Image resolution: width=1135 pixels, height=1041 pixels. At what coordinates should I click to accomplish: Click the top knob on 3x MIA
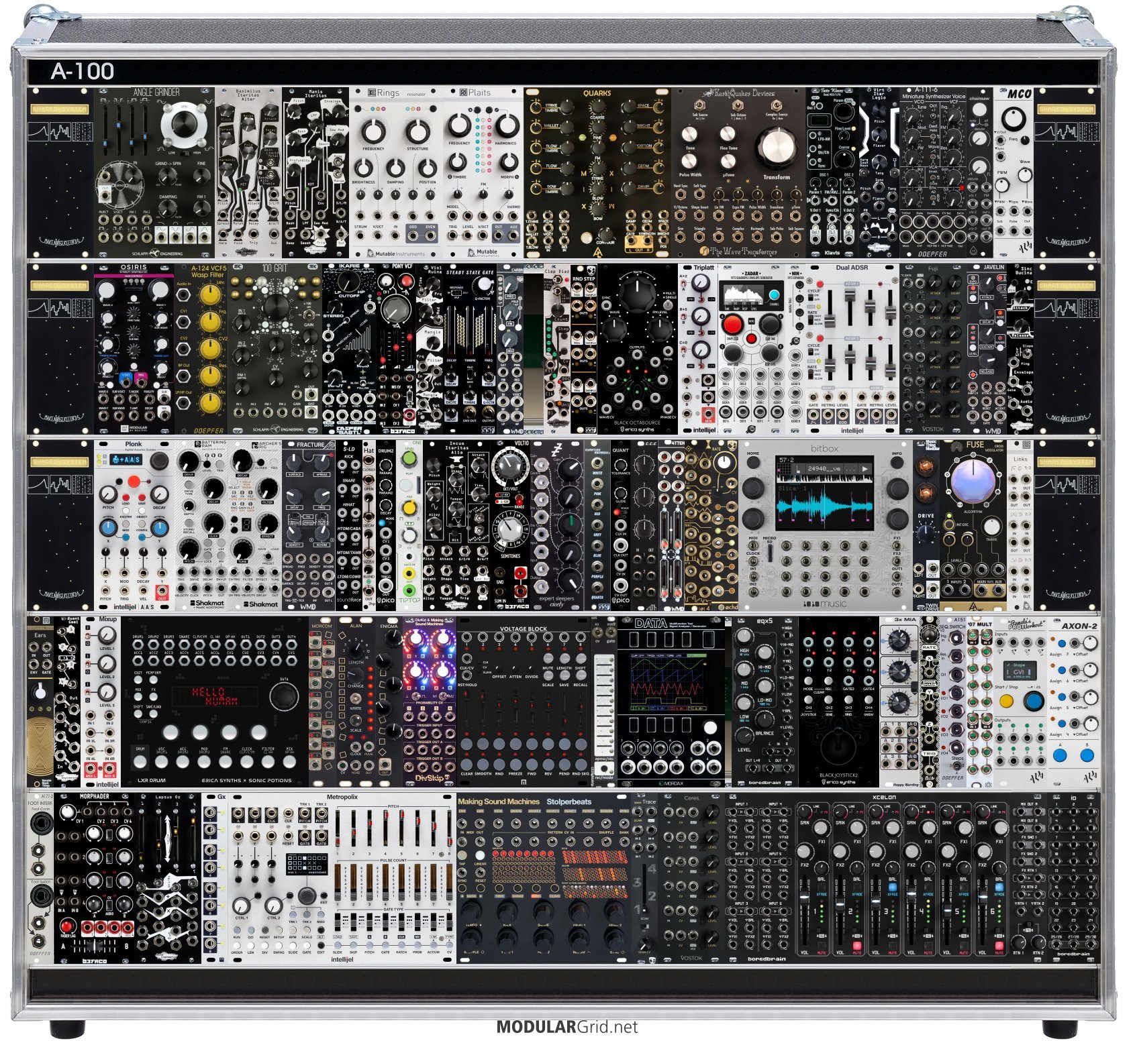tap(899, 641)
